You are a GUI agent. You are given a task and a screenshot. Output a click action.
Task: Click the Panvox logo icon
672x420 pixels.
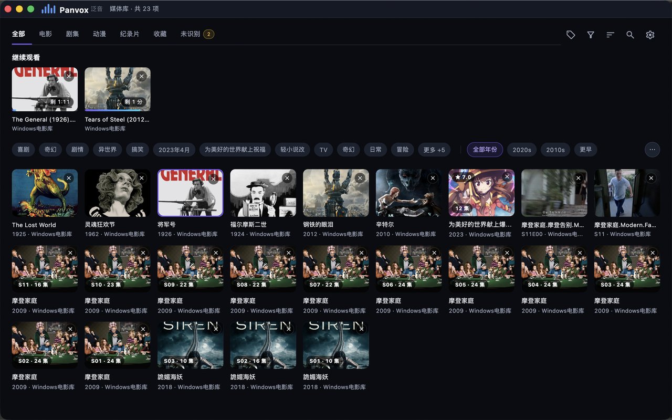pos(49,9)
